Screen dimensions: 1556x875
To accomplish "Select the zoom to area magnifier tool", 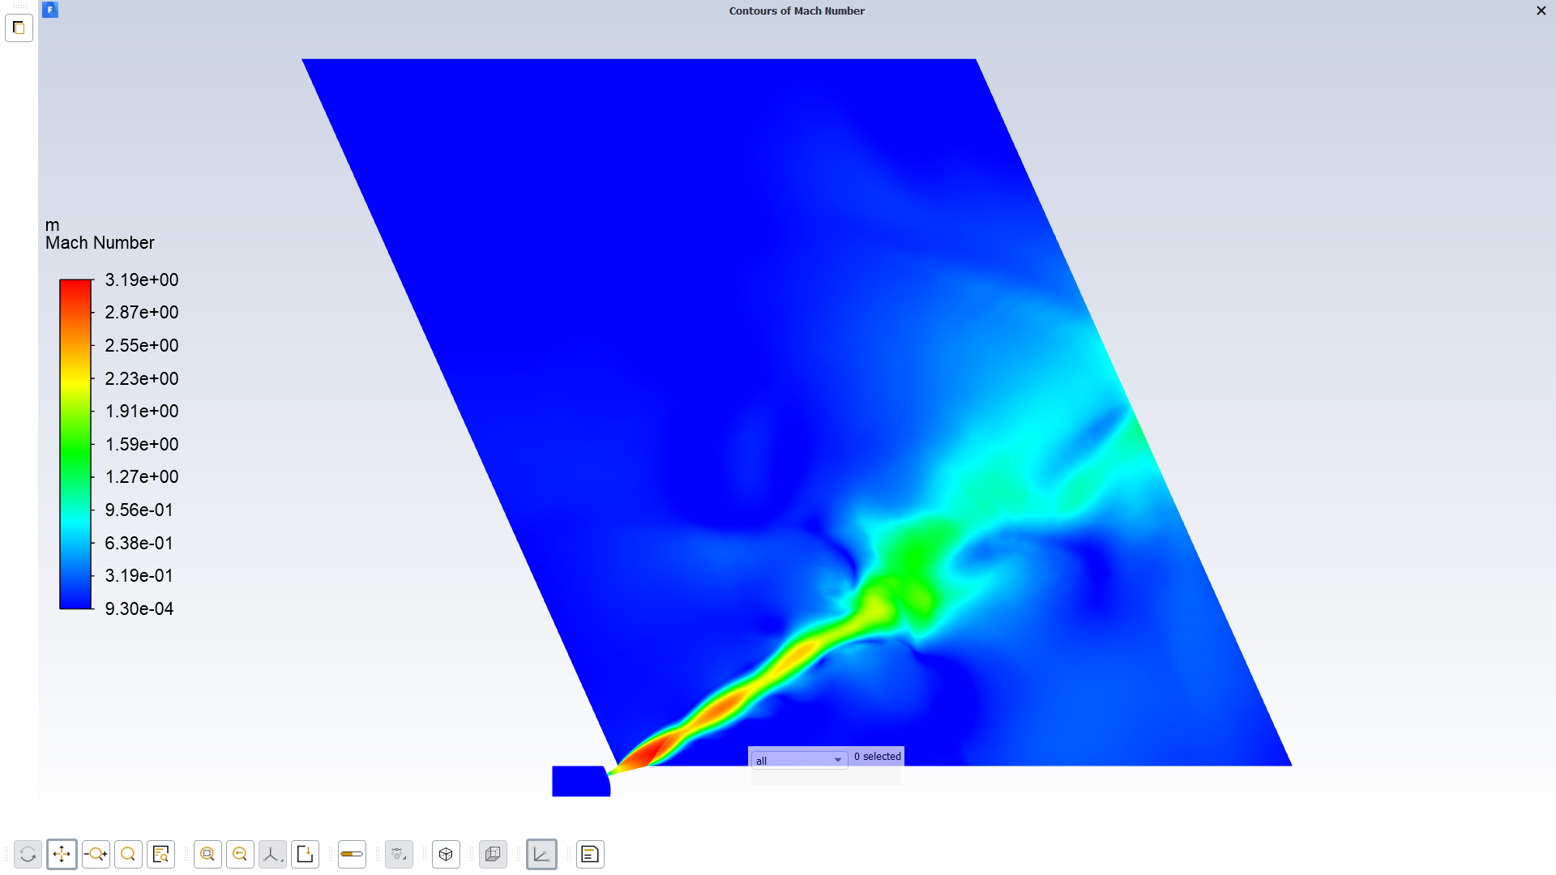I will click(128, 854).
